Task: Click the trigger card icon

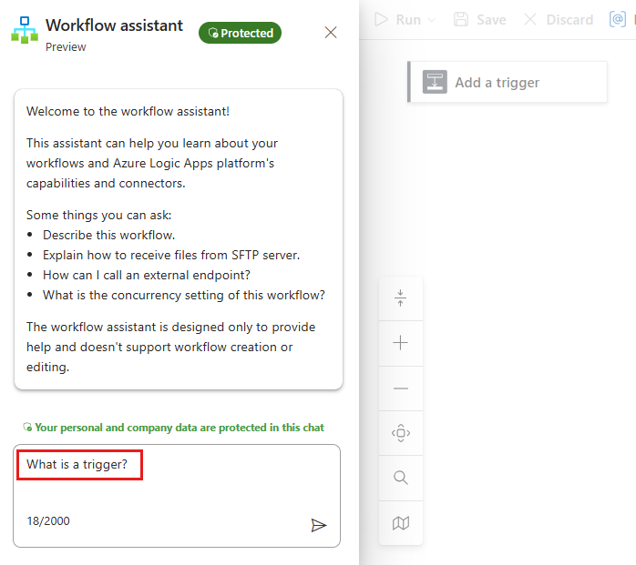Action: [x=435, y=82]
